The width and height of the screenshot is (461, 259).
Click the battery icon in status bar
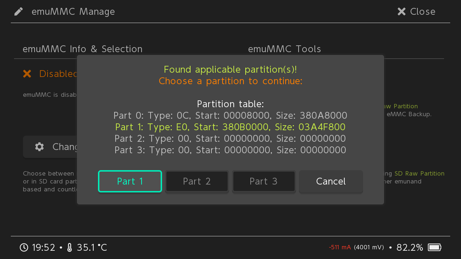tap(435, 247)
